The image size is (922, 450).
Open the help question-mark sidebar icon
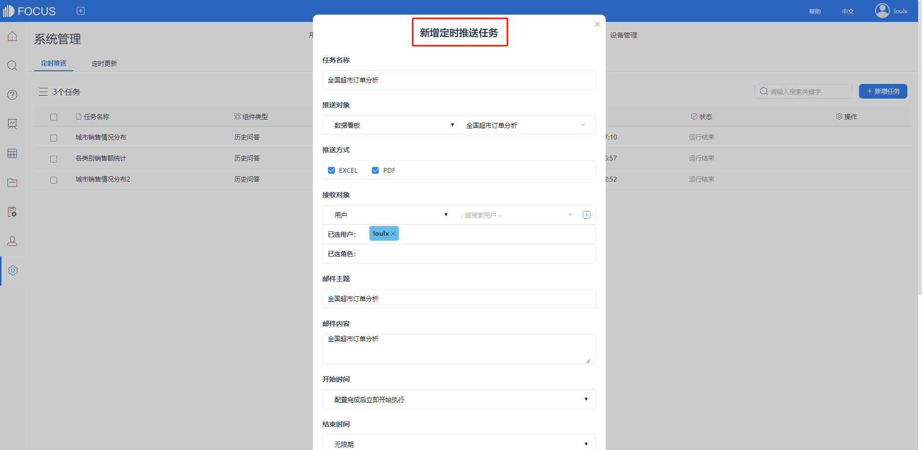tap(12, 95)
